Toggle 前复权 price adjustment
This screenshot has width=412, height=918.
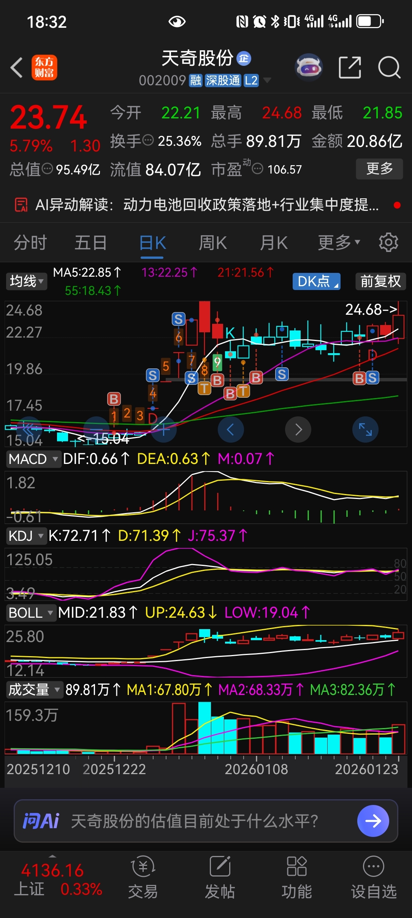click(380, 281)
